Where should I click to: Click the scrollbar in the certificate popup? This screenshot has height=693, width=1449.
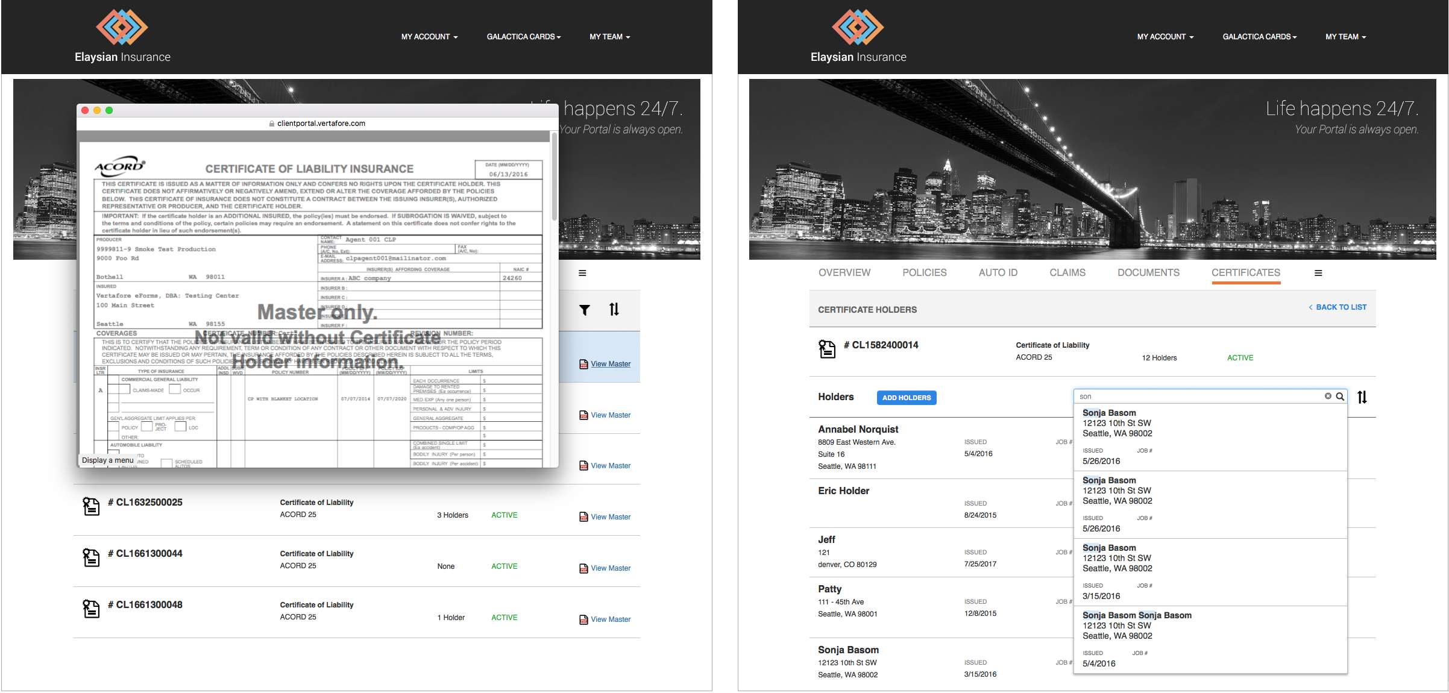click(x=555, y=176)
